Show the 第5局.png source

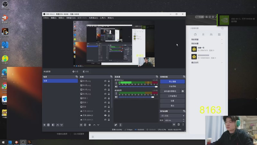[x=105, y=81]
